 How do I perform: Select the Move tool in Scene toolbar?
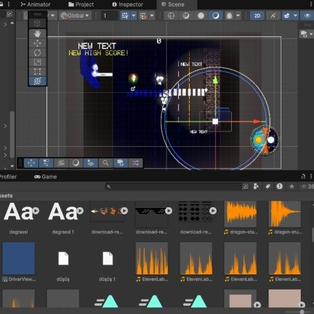[37, 43]
